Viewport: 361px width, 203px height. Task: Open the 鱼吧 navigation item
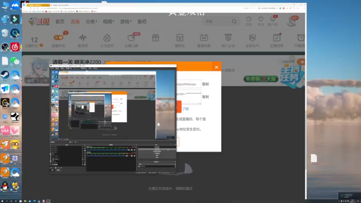pyautogui.click(x=142, y=22)
